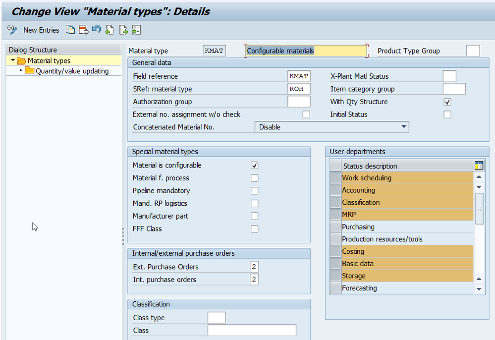Click the Undo Change arrow icon

coord(97,30)
